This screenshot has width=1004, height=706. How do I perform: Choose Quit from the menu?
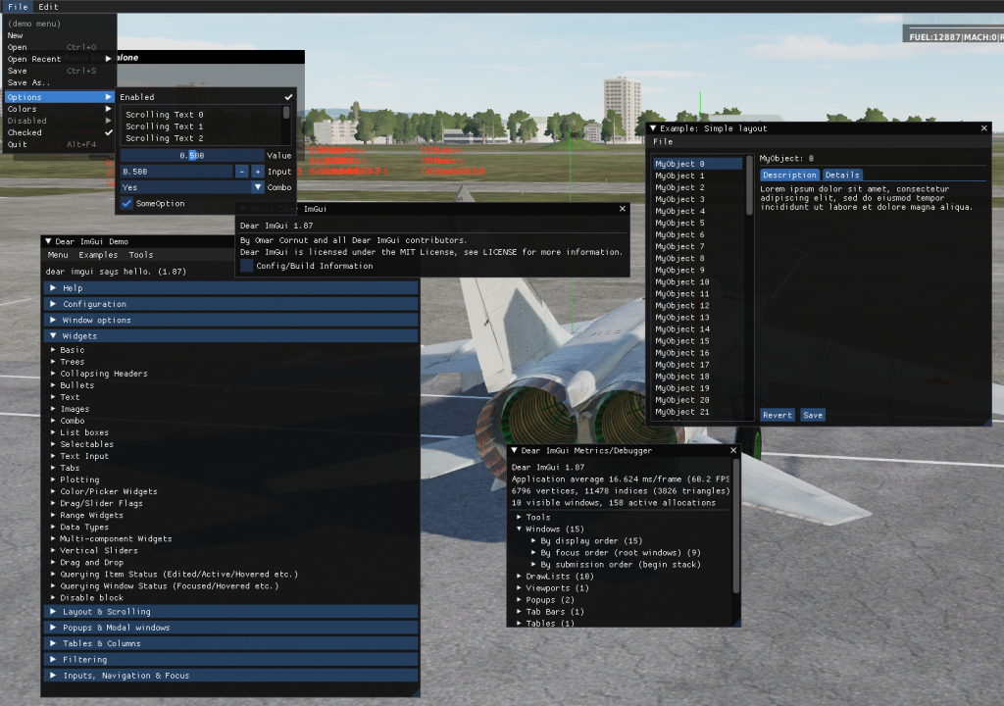tap(60, 144)
